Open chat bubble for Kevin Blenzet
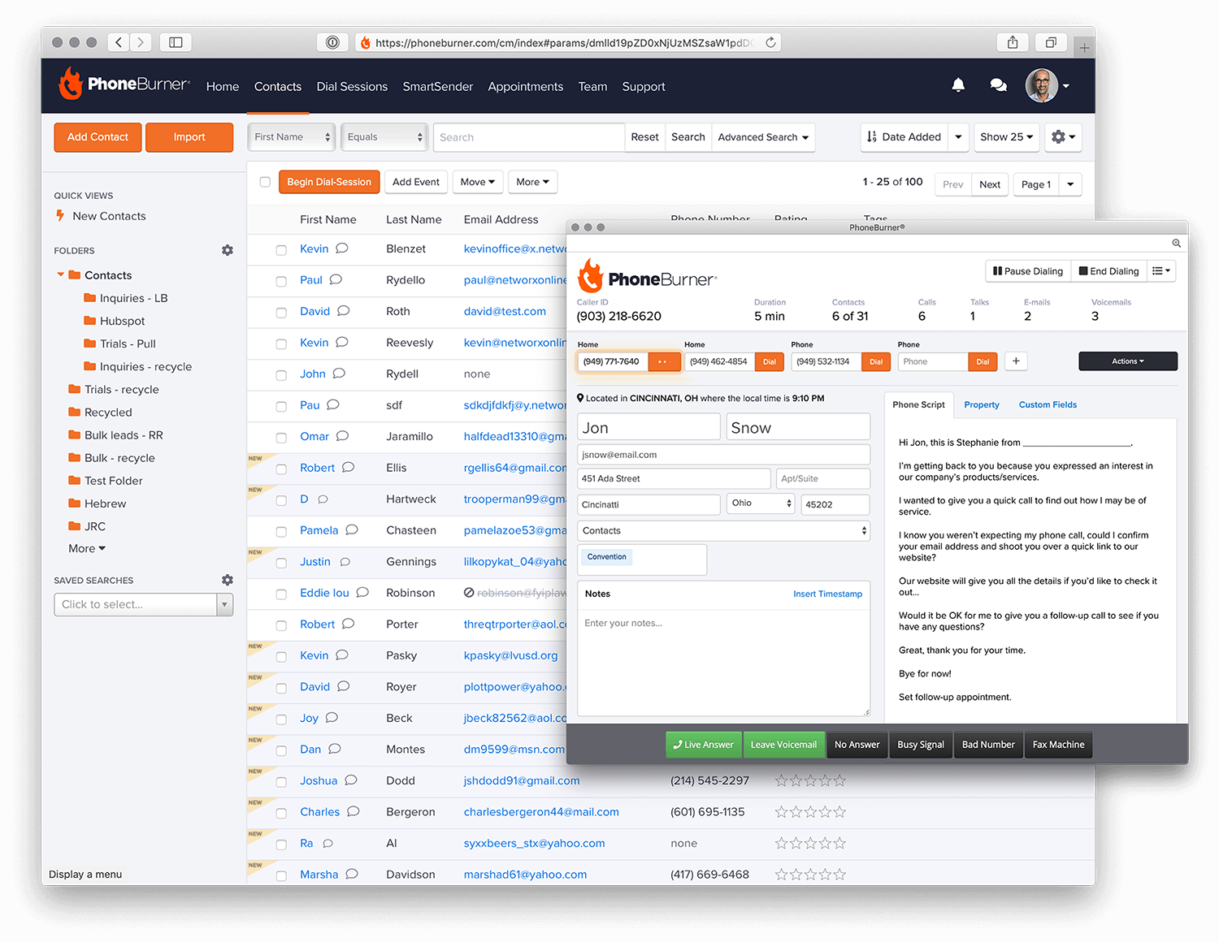This screenshot has height=942, width=1219. pyautogui.click(x=342, y=248)
